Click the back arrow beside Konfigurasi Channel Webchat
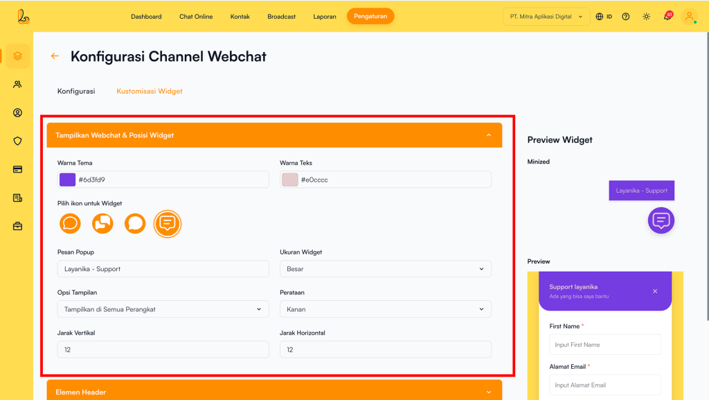The image size is (709, 400). (x=55, y=56)
